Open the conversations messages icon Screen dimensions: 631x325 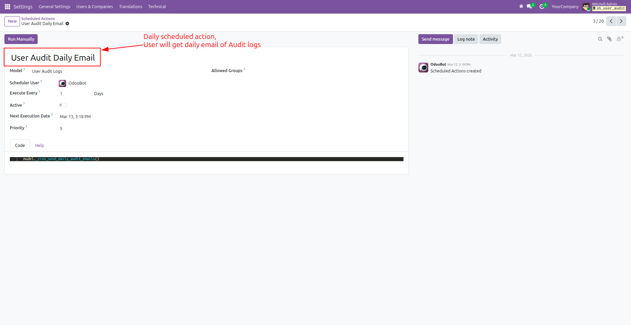coord(530,6)
